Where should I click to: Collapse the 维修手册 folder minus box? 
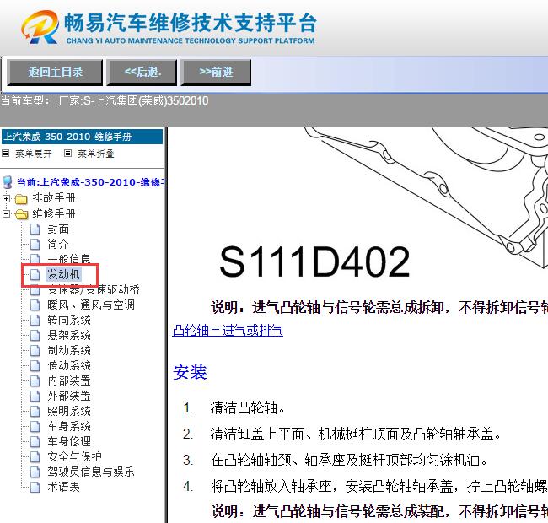[x=6, y=213]
